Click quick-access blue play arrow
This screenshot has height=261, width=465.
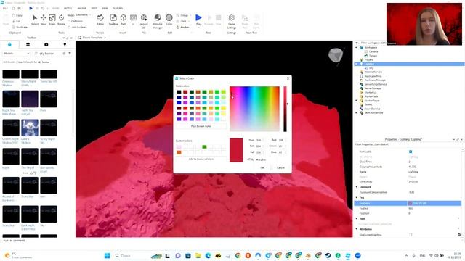click(31, 8)
